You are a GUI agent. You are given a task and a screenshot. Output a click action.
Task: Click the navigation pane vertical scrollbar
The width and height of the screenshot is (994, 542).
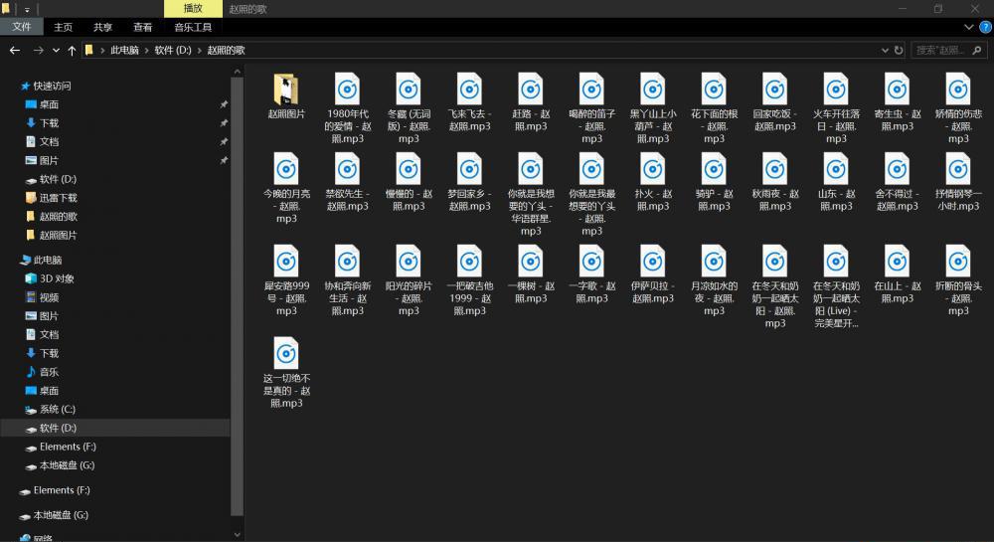[238, 298]
